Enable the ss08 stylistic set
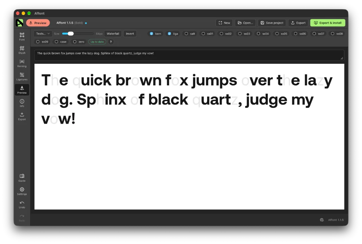The height and width of the screenshot is (244, 362). coord(333,34)
